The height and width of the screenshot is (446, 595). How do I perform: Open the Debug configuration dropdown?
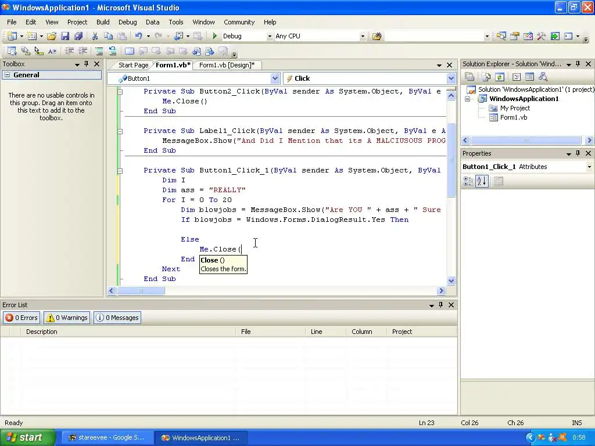tap(270, 36)
